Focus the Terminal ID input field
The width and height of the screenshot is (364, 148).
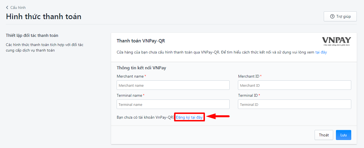point(295,104)
